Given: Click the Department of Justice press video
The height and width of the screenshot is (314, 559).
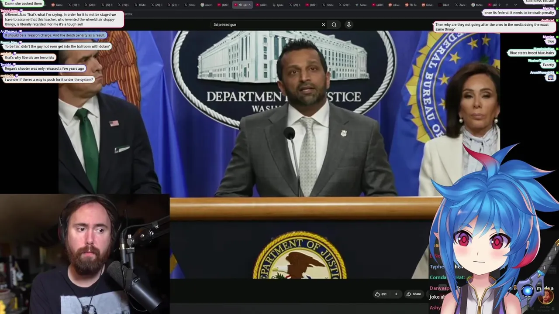Looking at the screenshot, I should (x=279, y=155).
